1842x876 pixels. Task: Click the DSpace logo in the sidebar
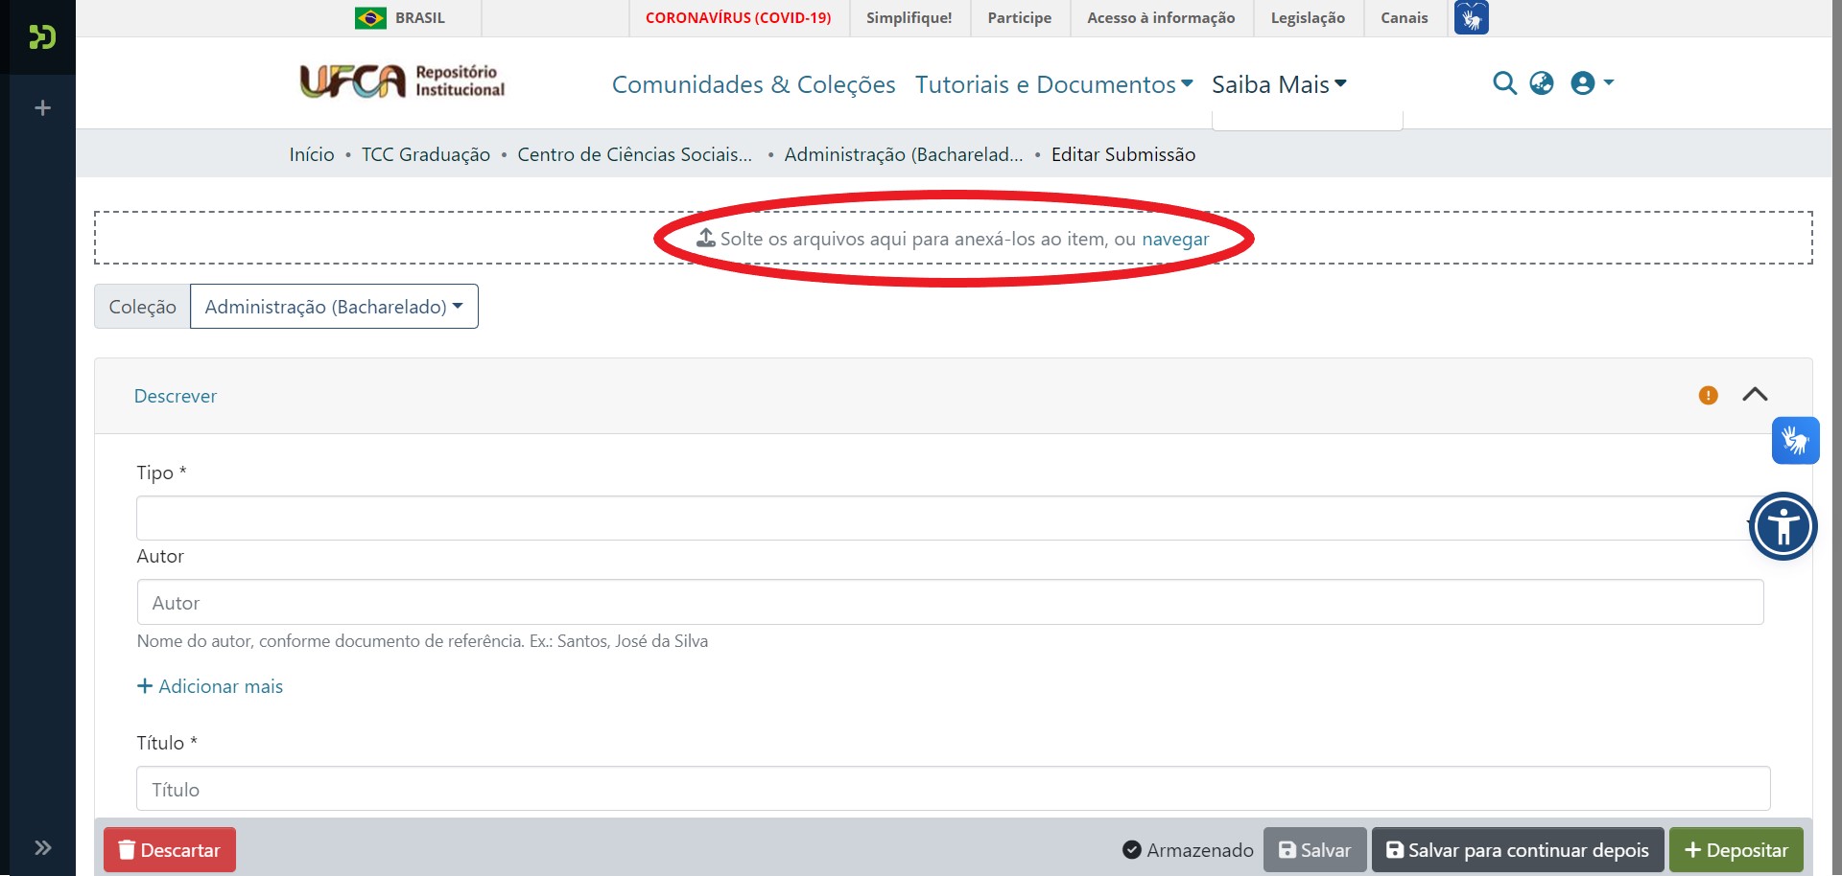(41, 38)
